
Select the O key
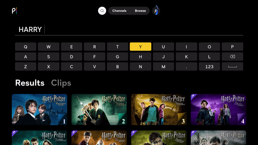click(x=209, y=47)
